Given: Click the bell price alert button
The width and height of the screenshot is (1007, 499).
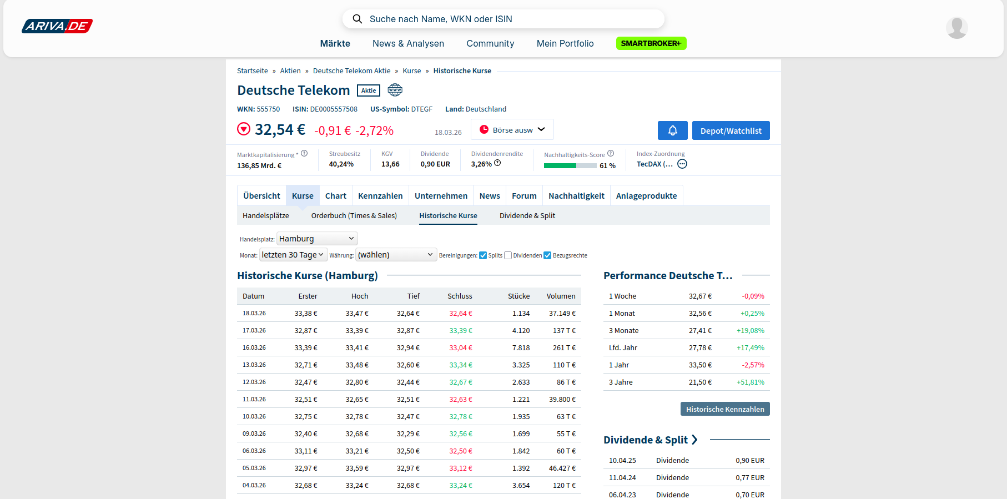Looking at the screenshot, I should pyautogui.click(x=672, y=130).
